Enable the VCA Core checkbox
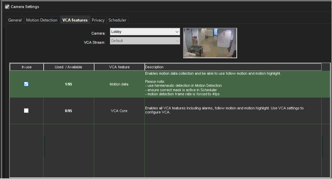 coord(26,111)
